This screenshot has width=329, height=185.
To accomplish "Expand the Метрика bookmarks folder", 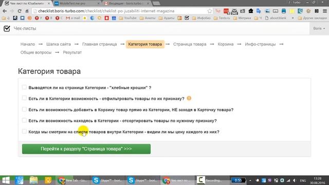I will 242,18.
